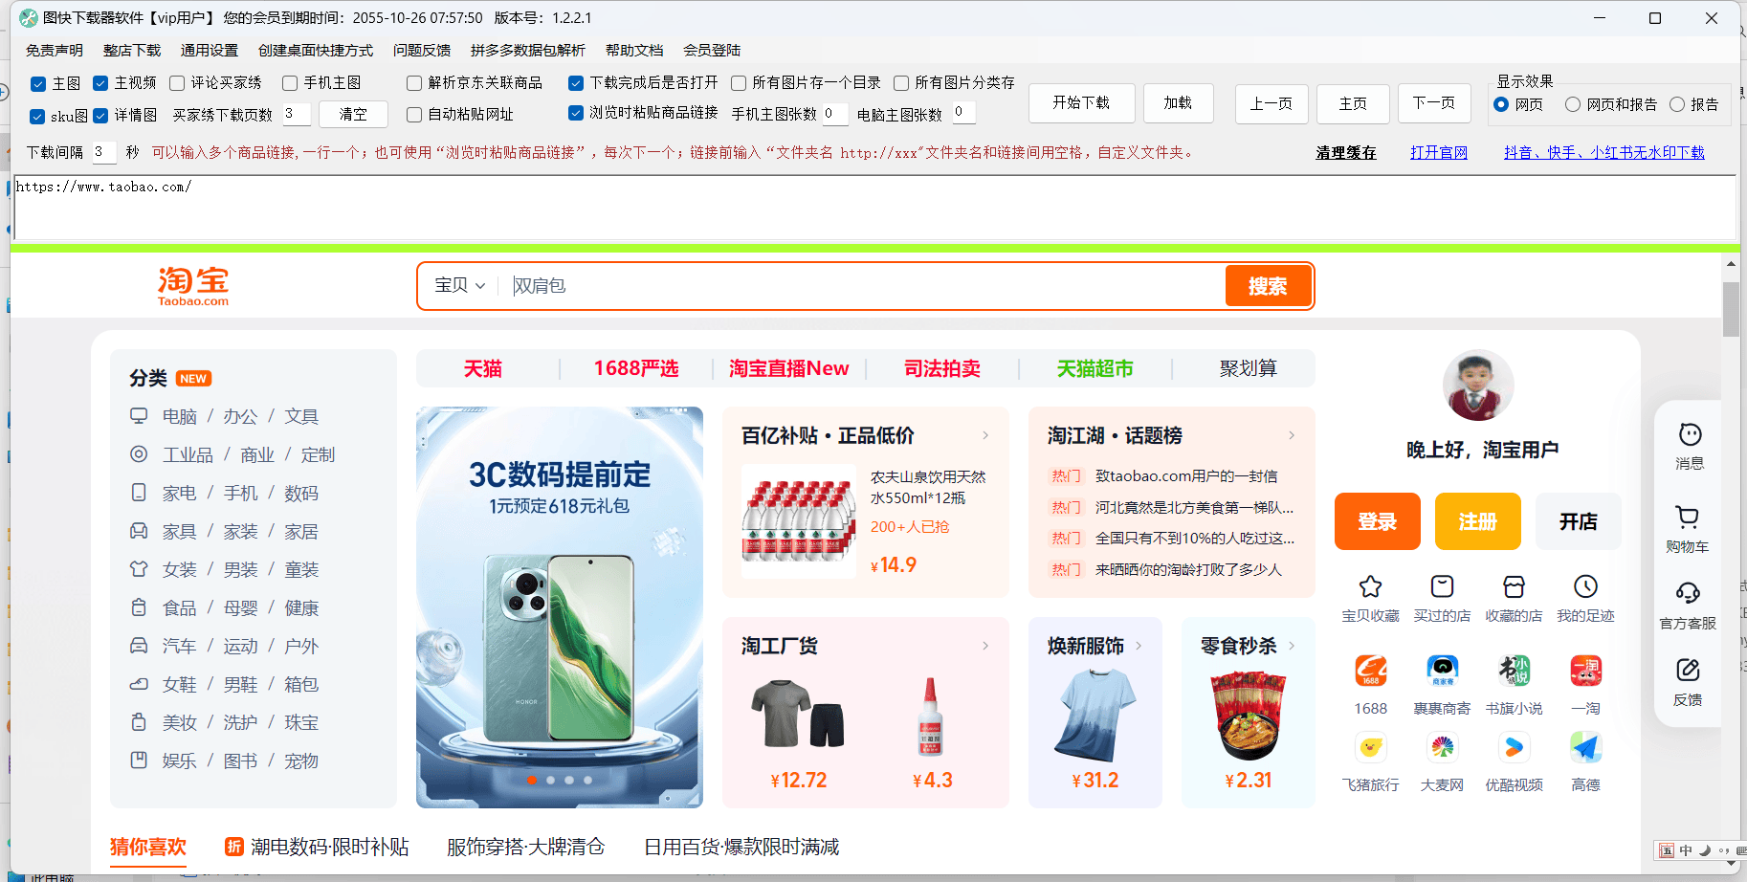Click the 开始下载 button
This screenshot has height=882, width=1747.
1081,102
